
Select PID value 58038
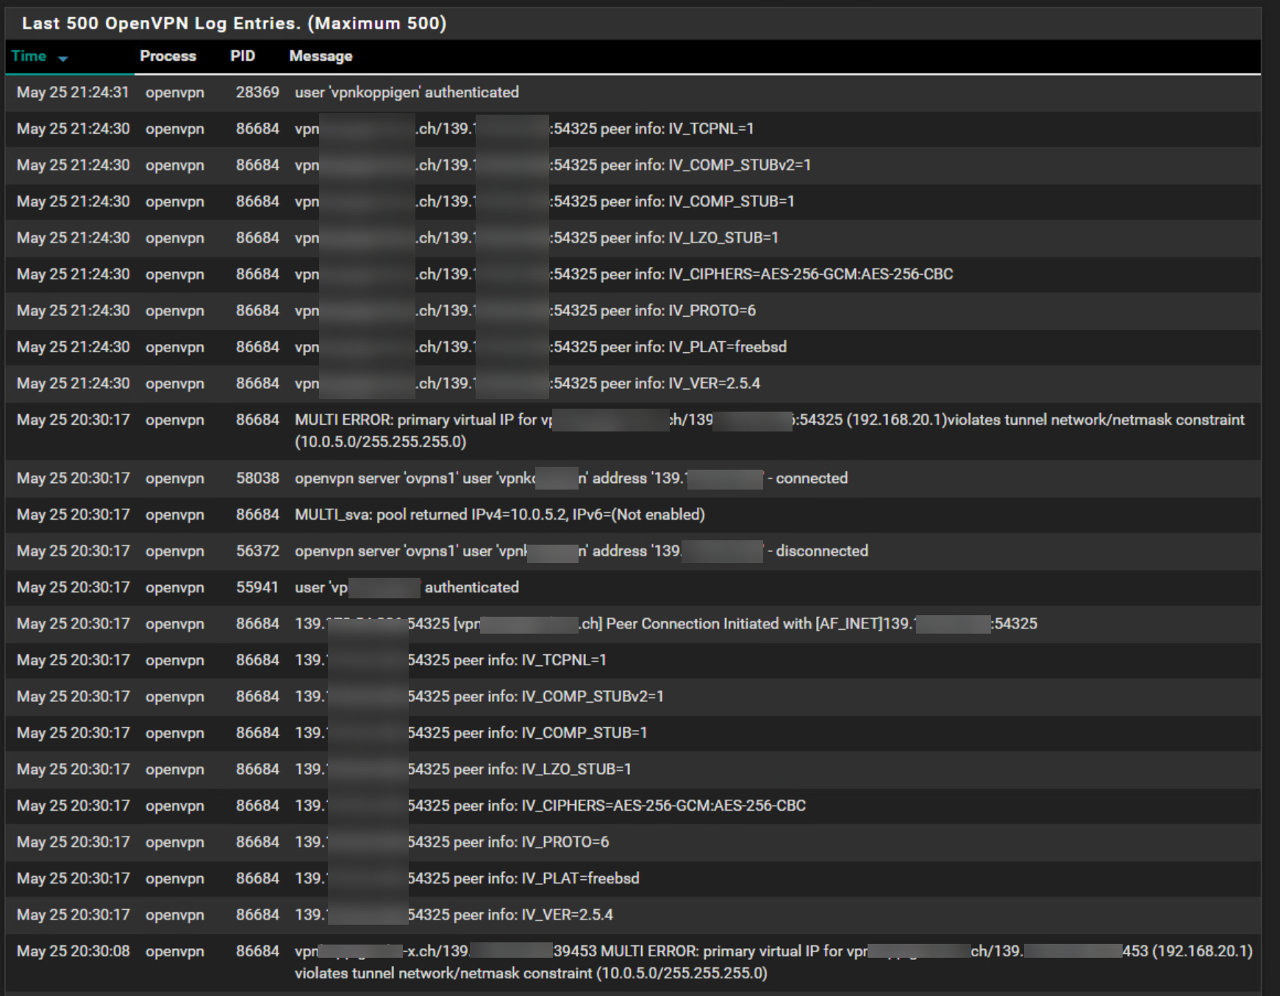click(x=257, y=479)
